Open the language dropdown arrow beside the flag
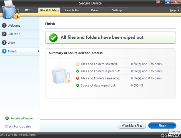This screenshot has width=181, height=138. [161, 2]
